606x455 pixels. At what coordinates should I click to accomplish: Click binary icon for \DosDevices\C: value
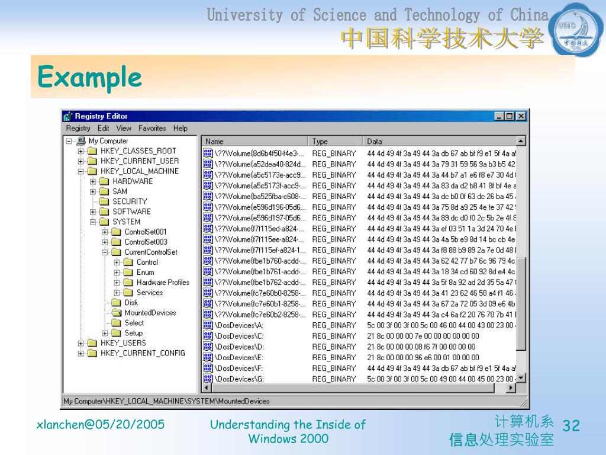(x=208, y=336)
